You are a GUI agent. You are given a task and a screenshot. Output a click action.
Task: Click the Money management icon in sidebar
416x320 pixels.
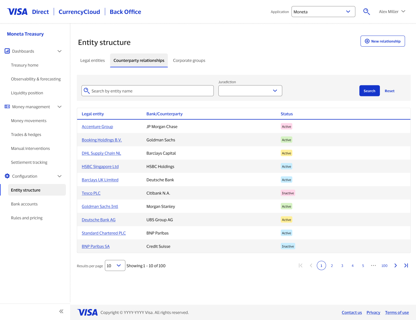[x=7, y=106]
